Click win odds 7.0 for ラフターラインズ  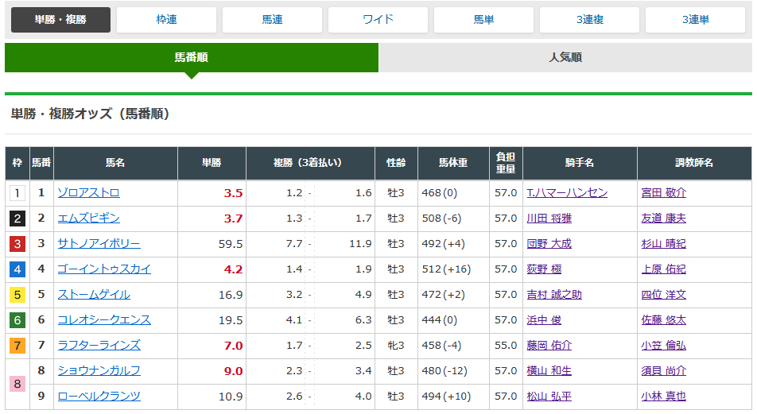click(x=233, y=346)
